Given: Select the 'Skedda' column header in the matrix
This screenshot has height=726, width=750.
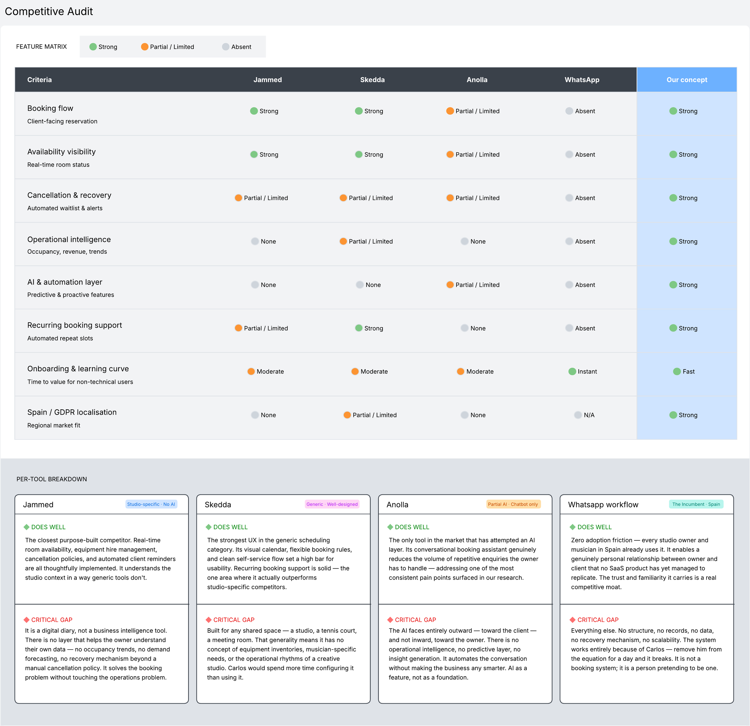Looking at the screenshot, I should pos(372,79).
